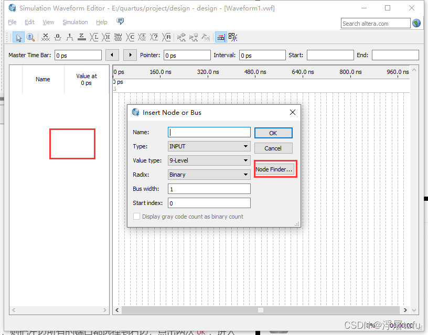Click the Random Values (XR) icon
The image size is (428, 335).
coord(166,37)
